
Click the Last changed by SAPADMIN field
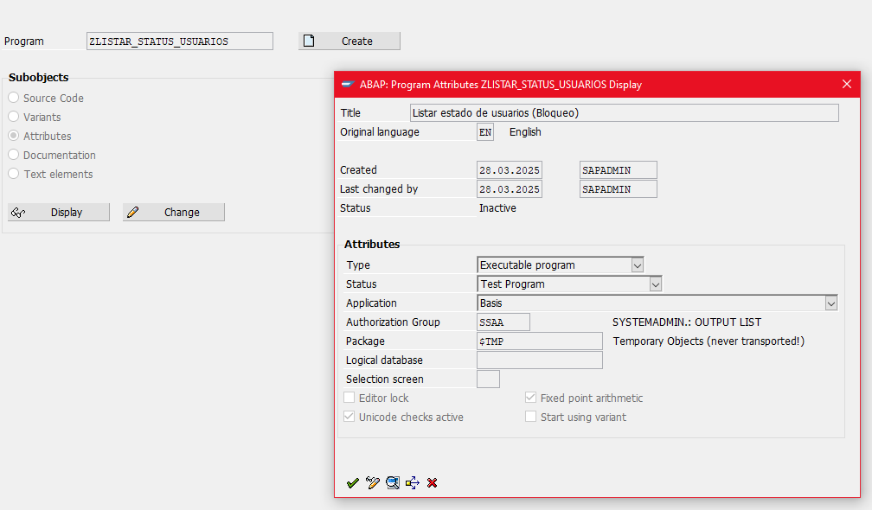pyautogui.click(x=619, y=189)
